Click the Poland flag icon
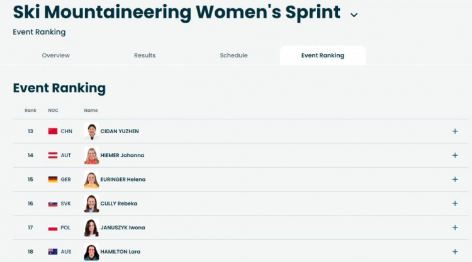This screenshot has width=472, height=262. click(x=53, y=227)
